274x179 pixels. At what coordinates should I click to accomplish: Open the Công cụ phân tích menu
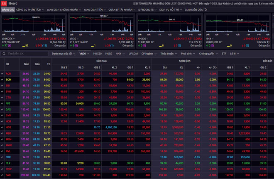coord(30,9)
